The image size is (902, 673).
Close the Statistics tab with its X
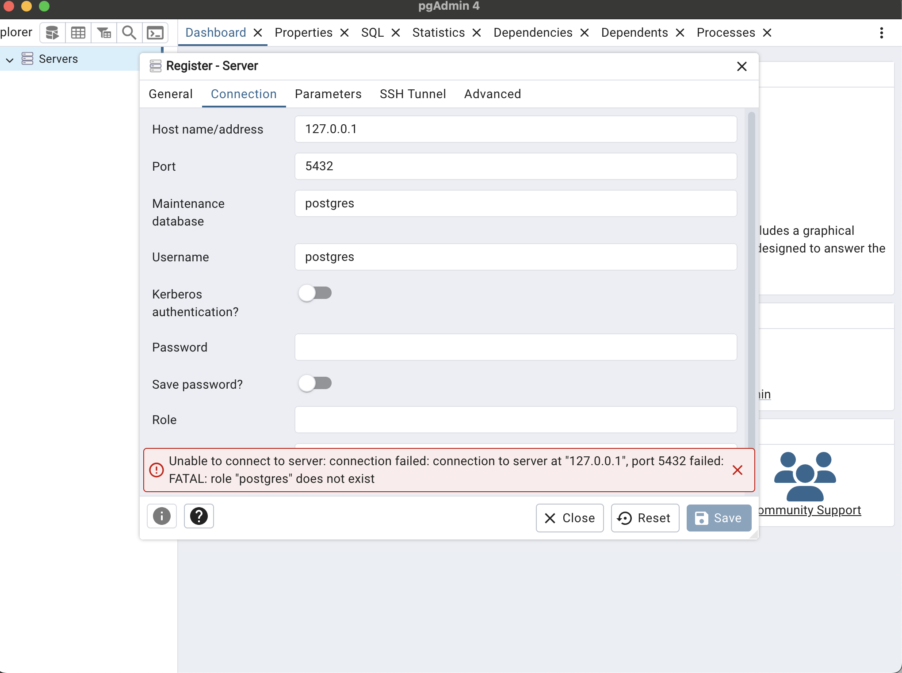477,33
